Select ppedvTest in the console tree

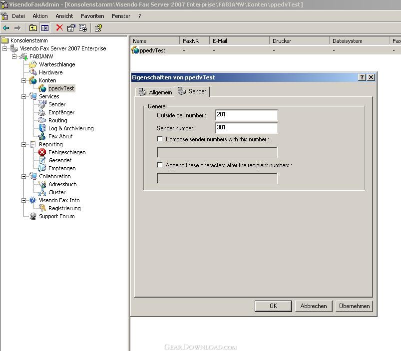pyautogui.click(x=61, y=88)
